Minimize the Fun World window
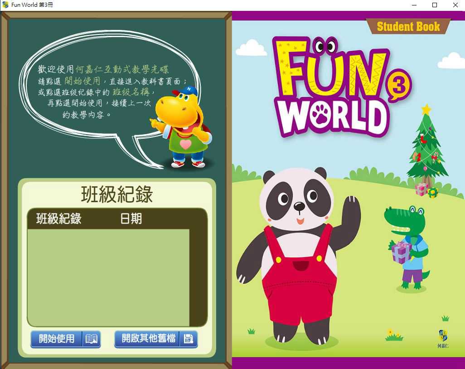This screenshot has height=369, width=465. [414, 5]
